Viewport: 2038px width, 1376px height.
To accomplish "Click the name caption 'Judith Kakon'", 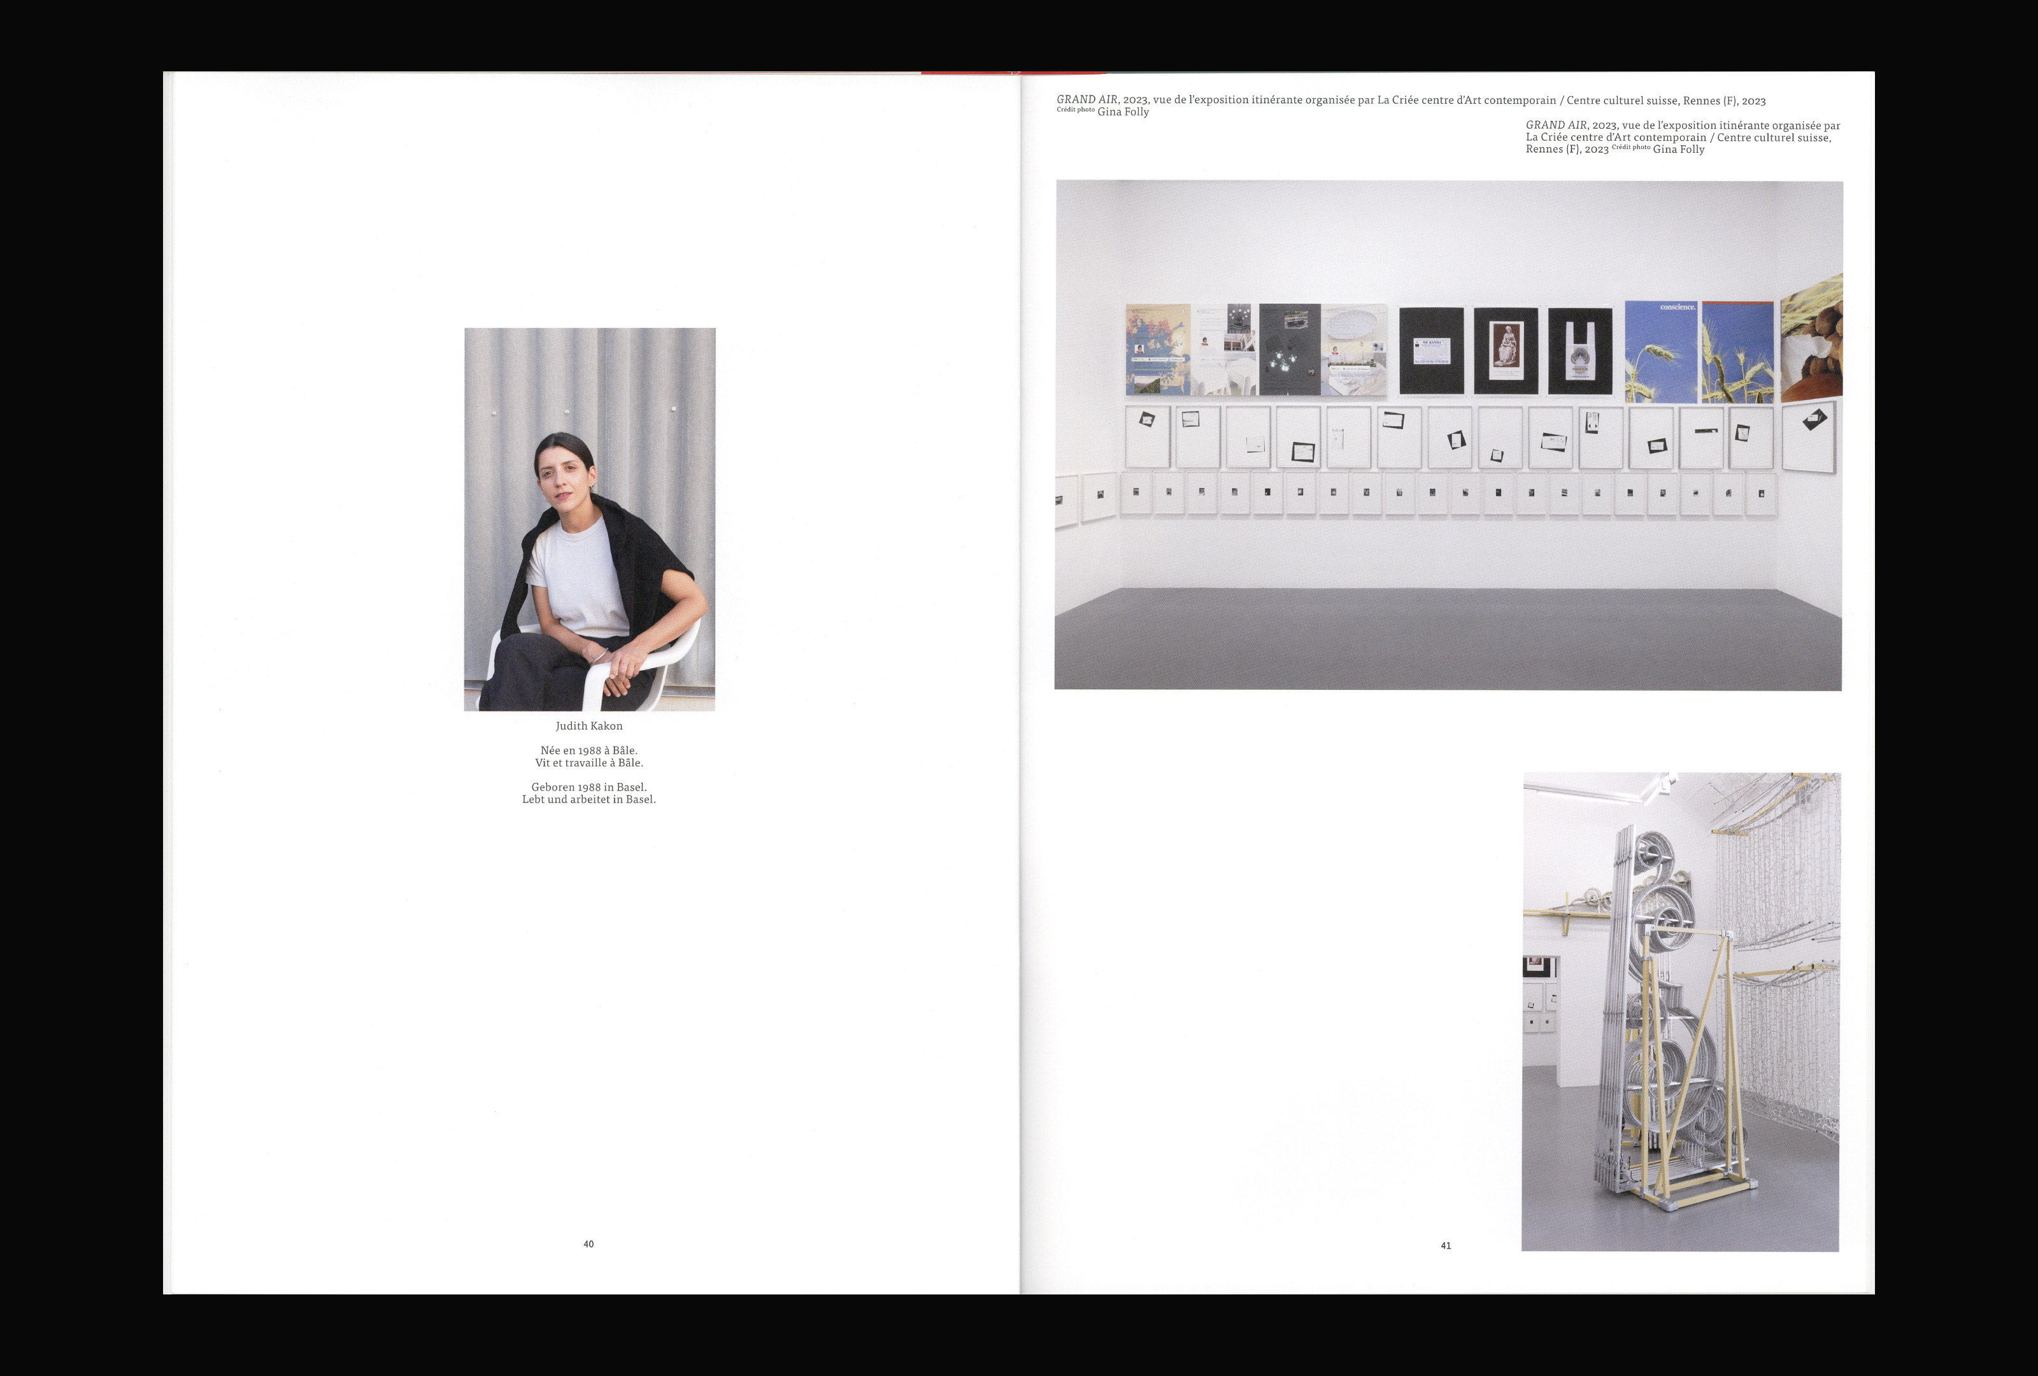I will pos(589,726).
